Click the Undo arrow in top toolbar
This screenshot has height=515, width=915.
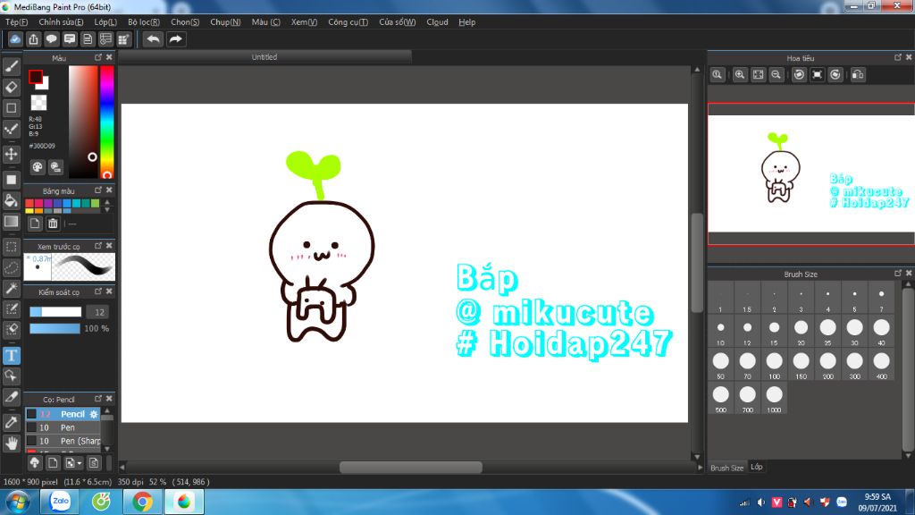(153, 39)
